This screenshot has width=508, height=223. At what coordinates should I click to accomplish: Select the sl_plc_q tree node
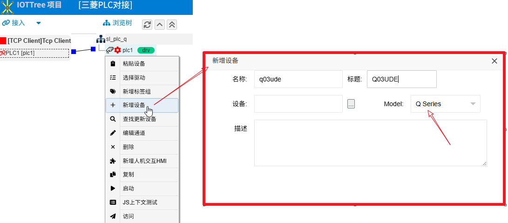pos(116,39)
